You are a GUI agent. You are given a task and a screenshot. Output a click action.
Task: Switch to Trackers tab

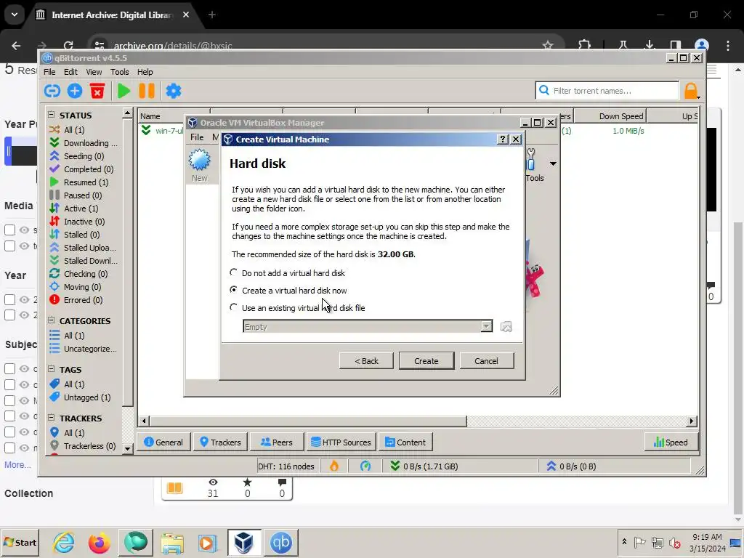click(220, 442)
